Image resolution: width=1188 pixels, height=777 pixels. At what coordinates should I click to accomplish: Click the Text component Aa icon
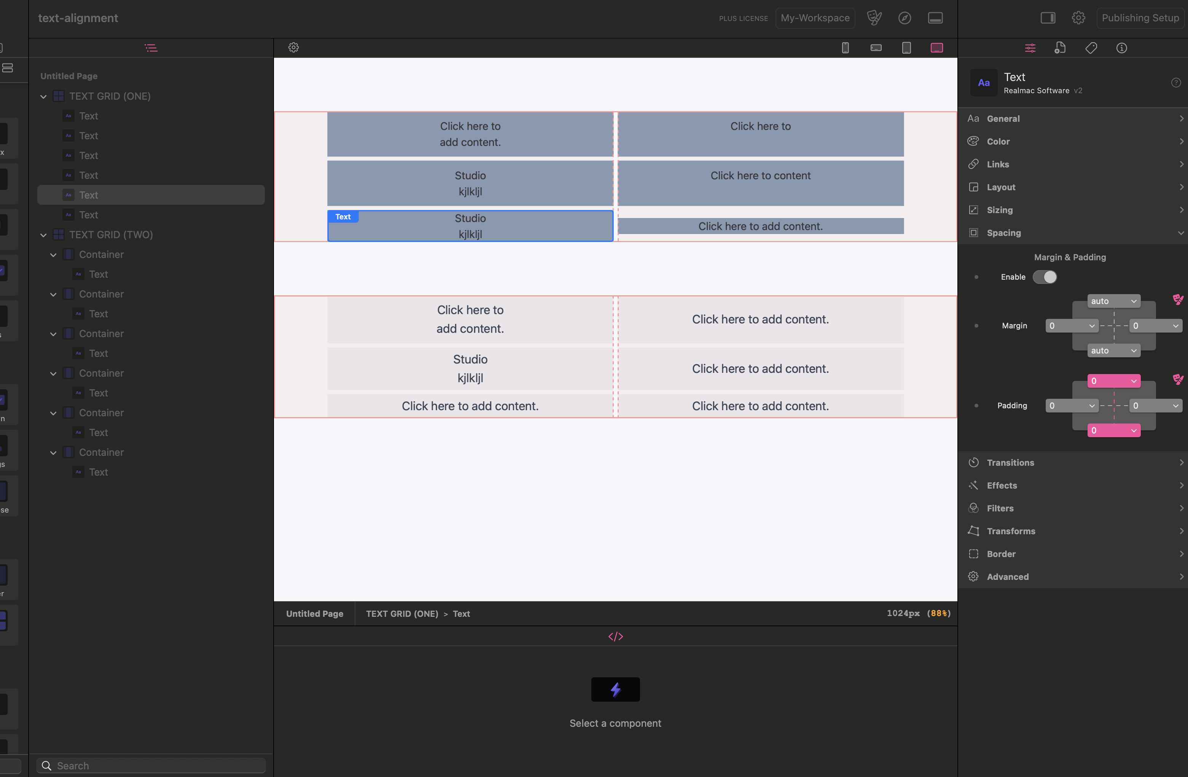pyautogui.click(x=984, y=83)
